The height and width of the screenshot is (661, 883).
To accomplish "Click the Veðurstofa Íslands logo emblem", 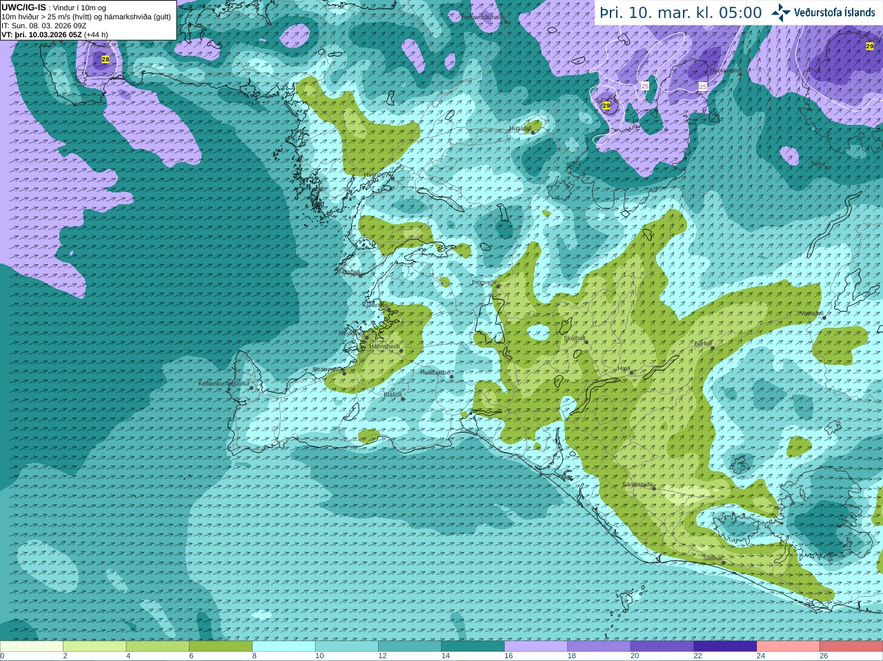I will click(x=781, y=12).
